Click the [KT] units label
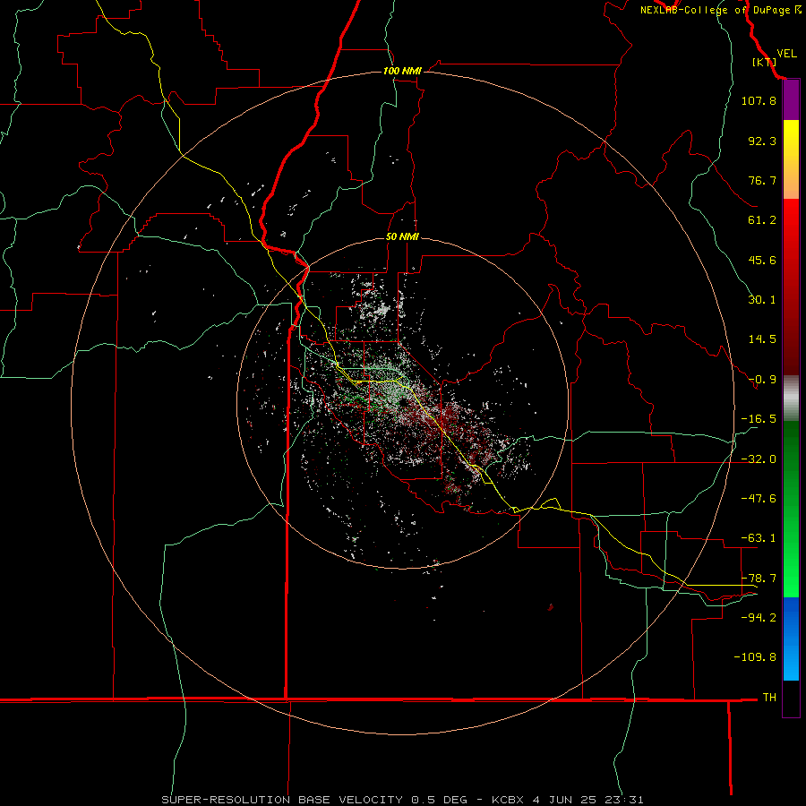This screenshot has width=806, height=806. 764,62
